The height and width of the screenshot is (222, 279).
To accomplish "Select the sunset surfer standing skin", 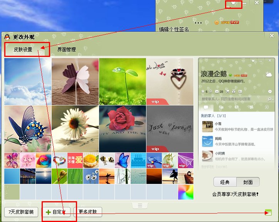I will tap(107, 176).
